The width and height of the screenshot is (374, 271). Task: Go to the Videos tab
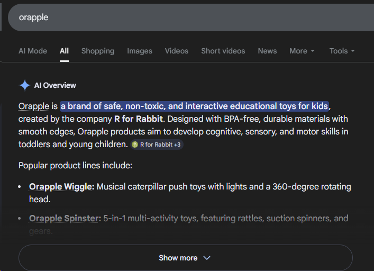click(x=176, y=51)
